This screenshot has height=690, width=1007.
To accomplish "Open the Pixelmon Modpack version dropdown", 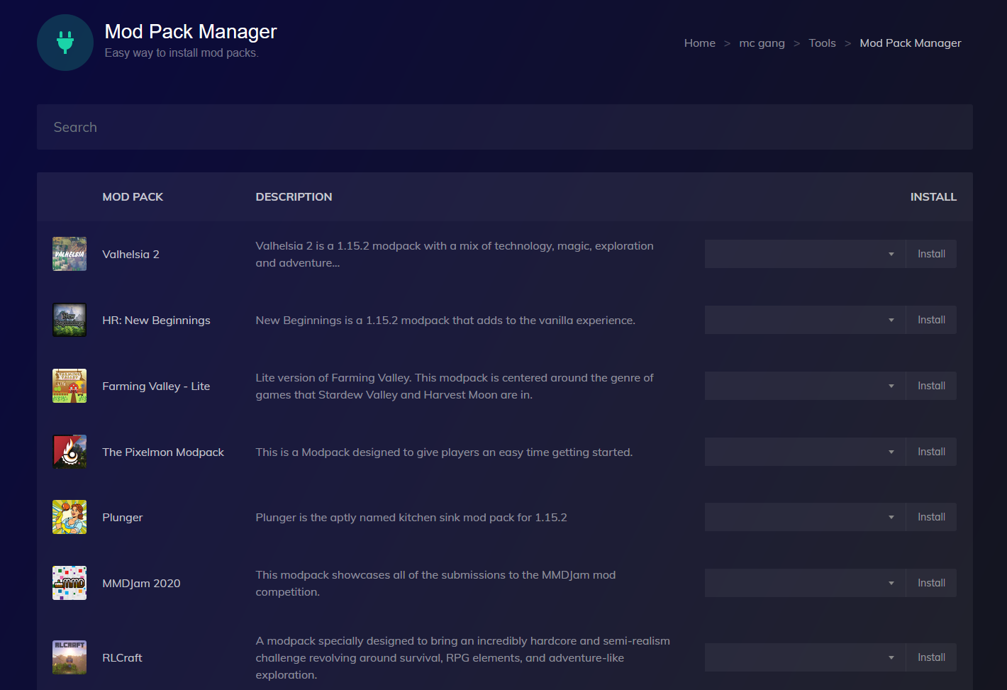I will pyautogui.click(x=805, y=452).
